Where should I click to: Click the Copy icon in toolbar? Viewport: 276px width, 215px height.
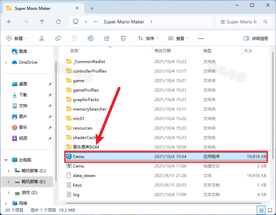click(58, 38)
